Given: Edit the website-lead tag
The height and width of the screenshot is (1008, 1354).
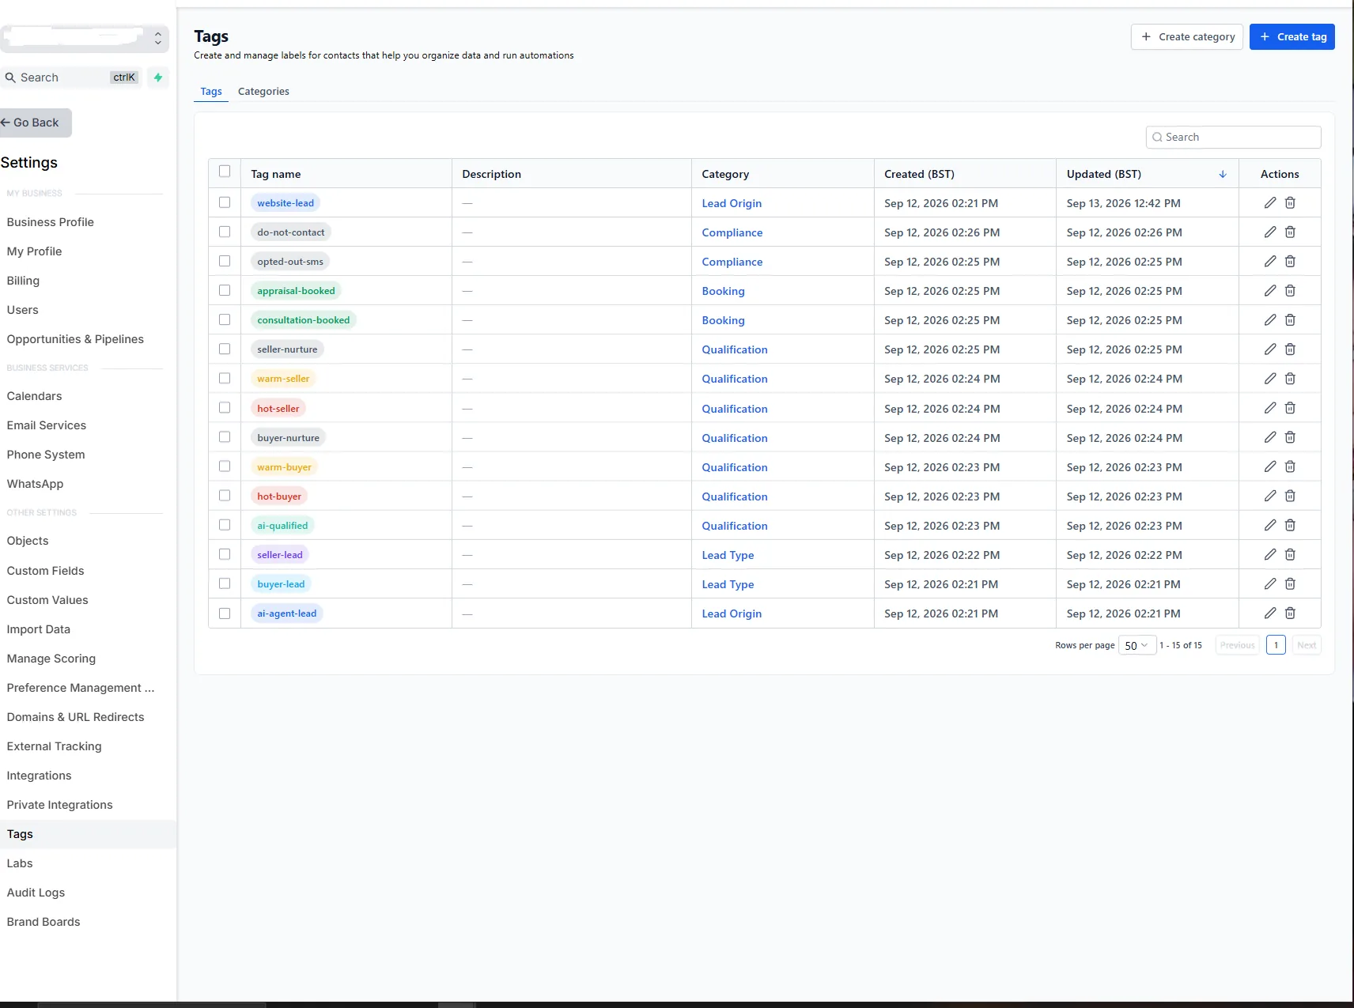Looking at the screenshot, I should (1269, 203).
